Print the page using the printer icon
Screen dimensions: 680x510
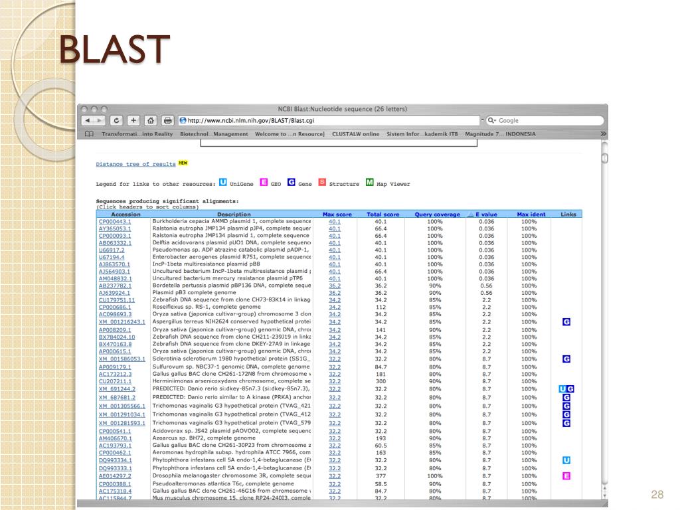click(167, 121)
